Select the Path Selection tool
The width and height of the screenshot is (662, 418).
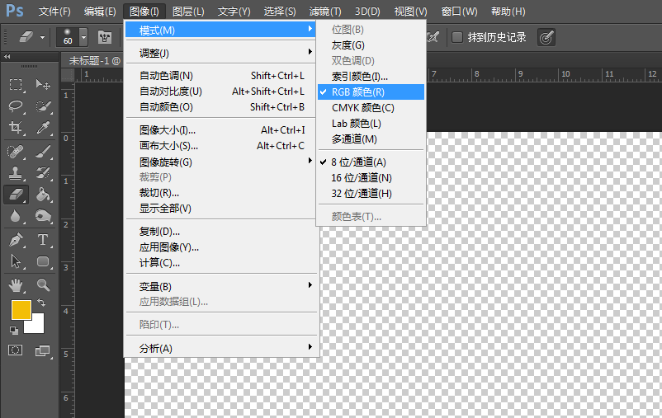point(16,261)
